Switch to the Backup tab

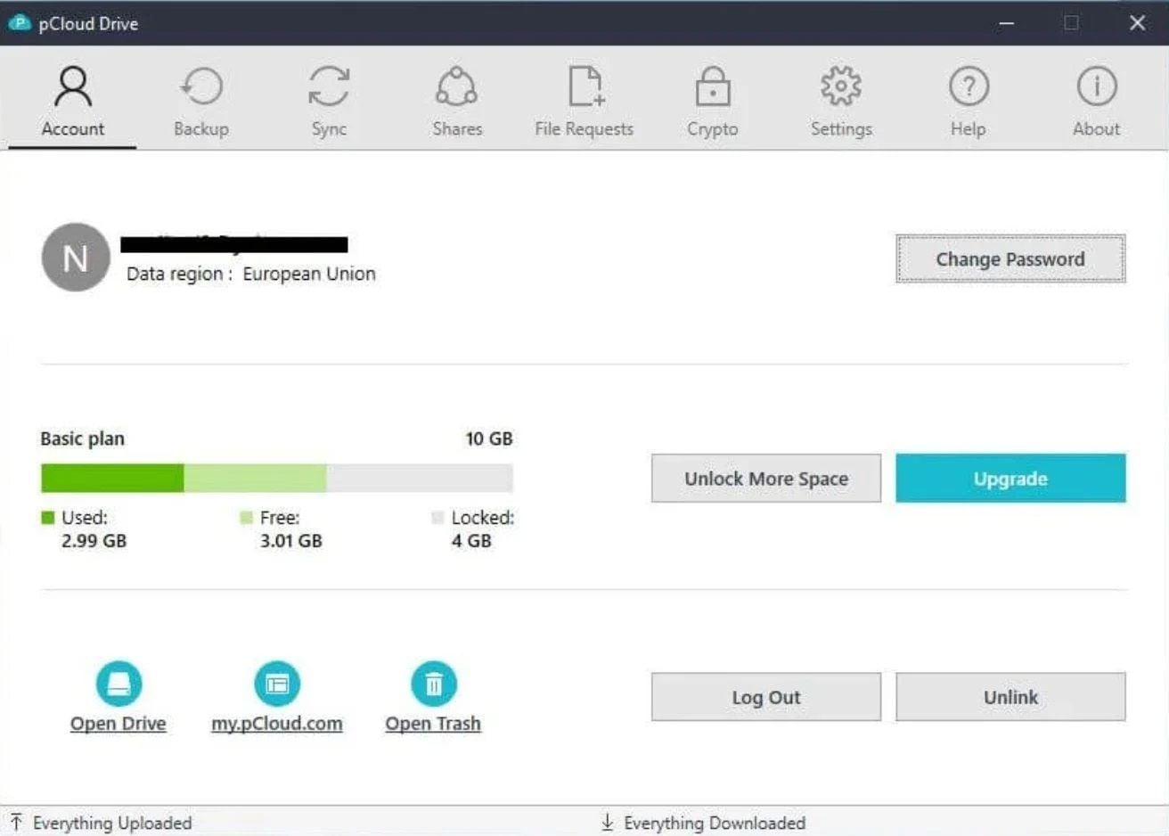pyautogui.click(x=201, y=101)
